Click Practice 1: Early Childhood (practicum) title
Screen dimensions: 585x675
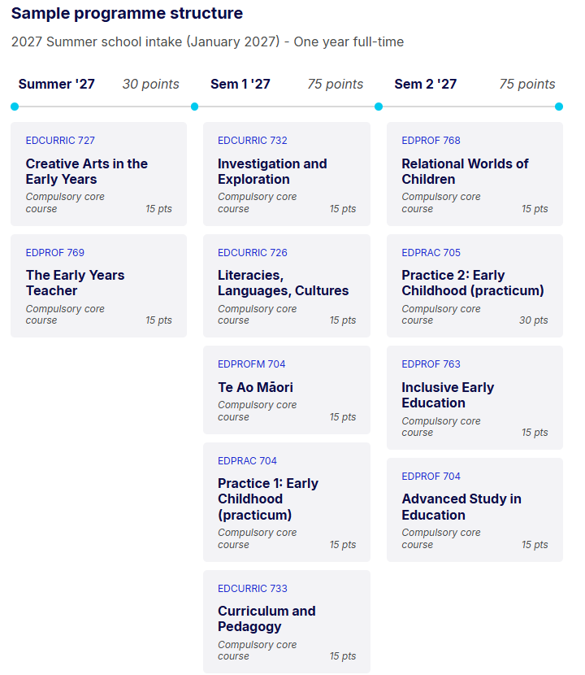267,499
